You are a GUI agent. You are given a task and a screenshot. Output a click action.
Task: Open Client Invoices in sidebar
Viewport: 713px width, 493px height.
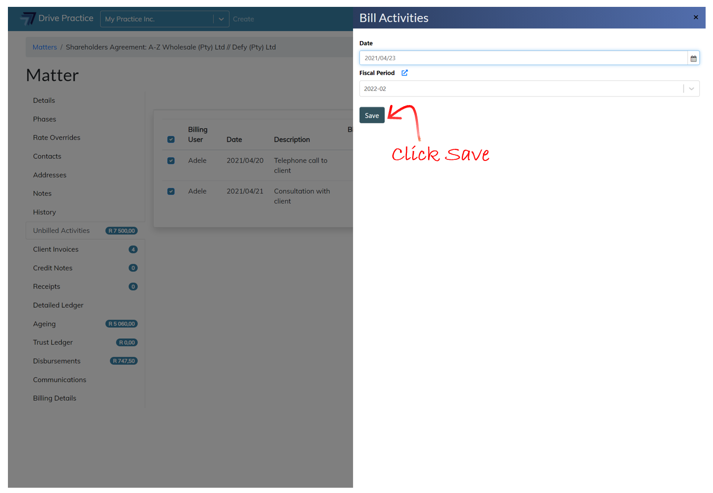[x=55, y=249]
